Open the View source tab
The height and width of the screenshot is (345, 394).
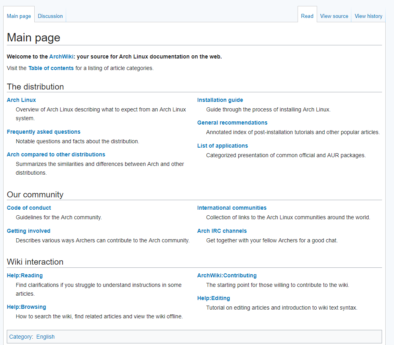coord(334,16)
